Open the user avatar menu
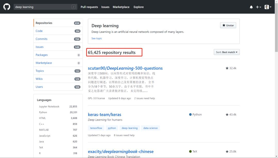278x158 pixels. point(268,7)
